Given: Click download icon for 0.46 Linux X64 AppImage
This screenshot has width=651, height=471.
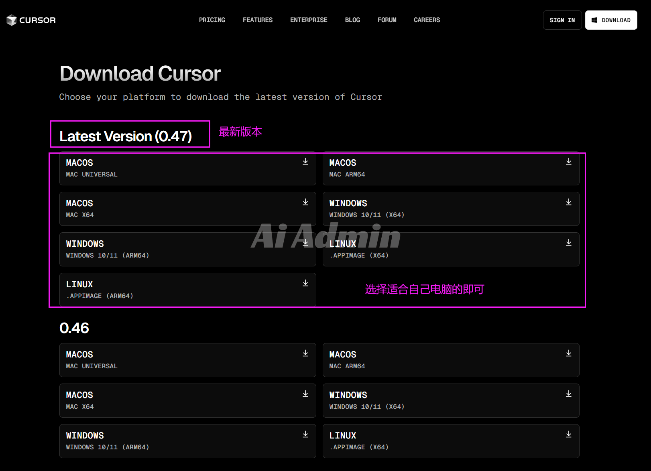Looking at the screenshot, I should tap(569, 434).
